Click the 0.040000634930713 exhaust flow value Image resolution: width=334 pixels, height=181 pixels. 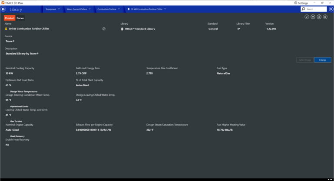93,130
